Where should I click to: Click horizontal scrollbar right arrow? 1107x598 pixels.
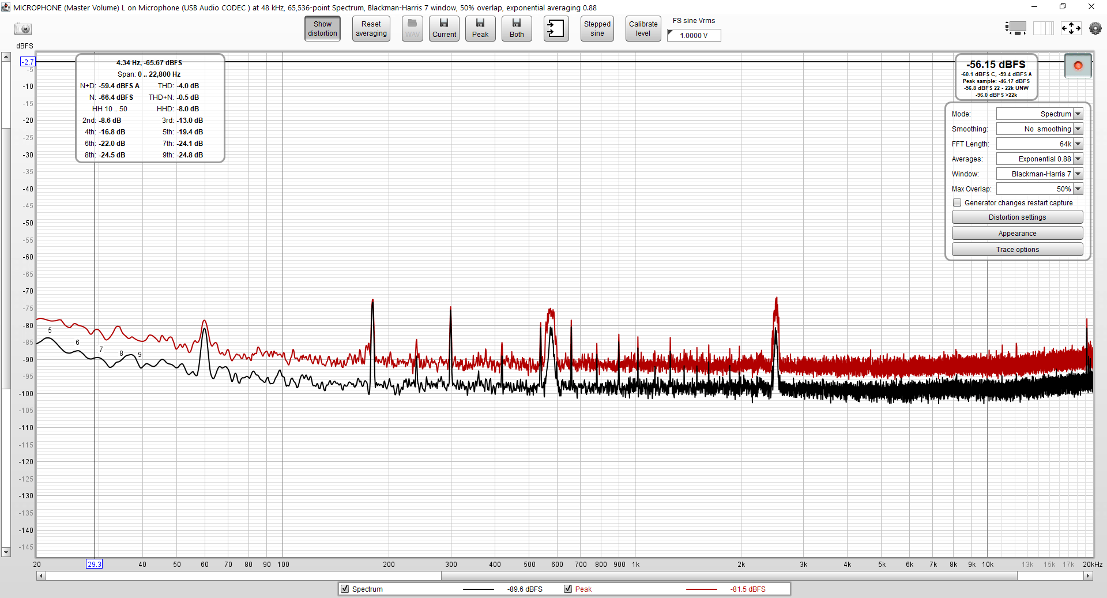[x=1088, y=576]
